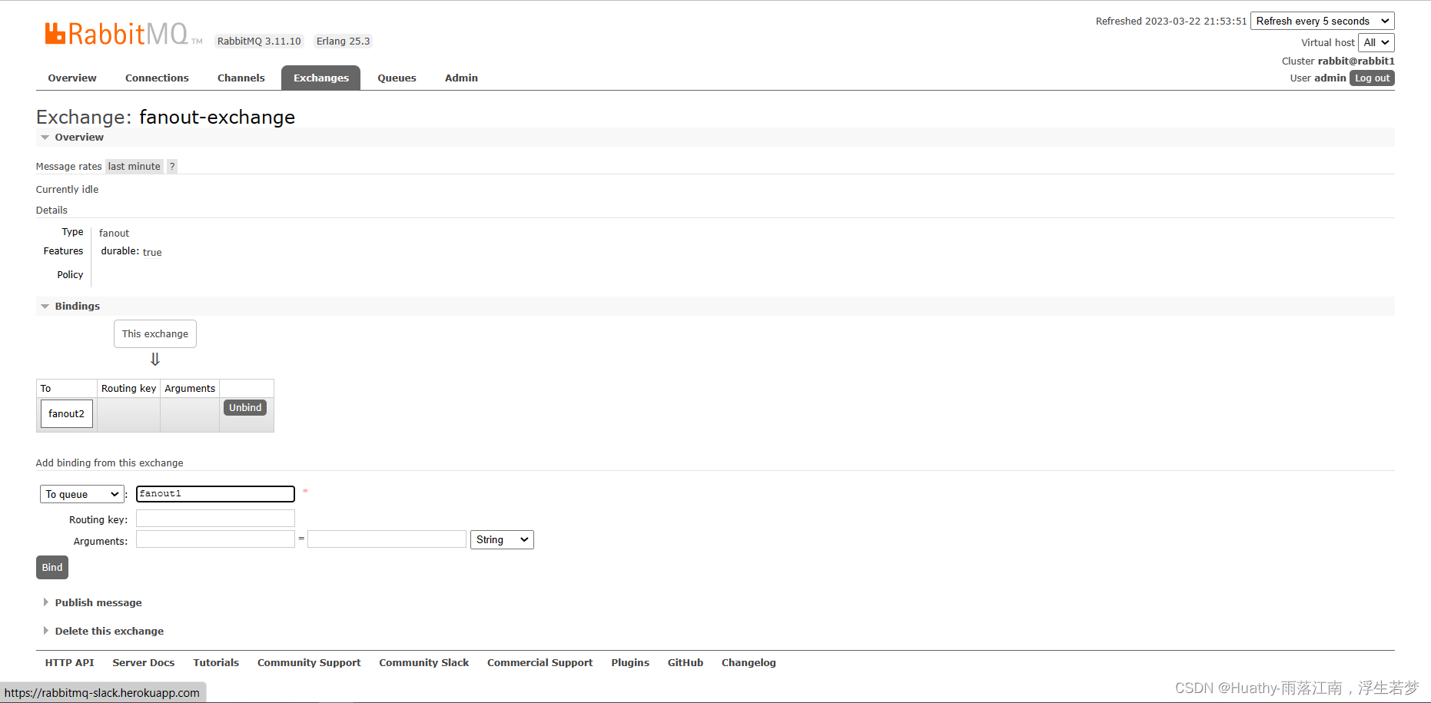Viewport: 1431px width, 703px height.
Task: Open the HTTP API footer link
Action: tap(69, 662)
